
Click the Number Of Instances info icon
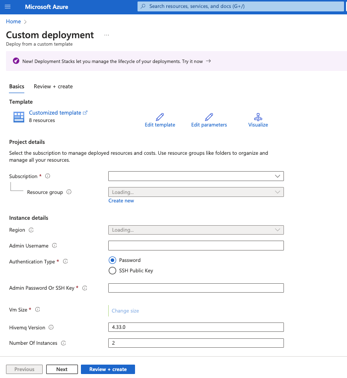[x=64, y=343]
